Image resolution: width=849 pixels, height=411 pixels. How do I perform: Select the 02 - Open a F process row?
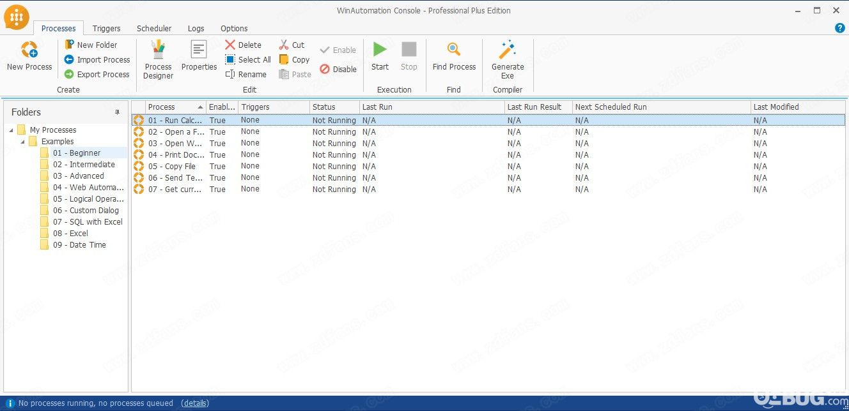click(x=488, y=131)
